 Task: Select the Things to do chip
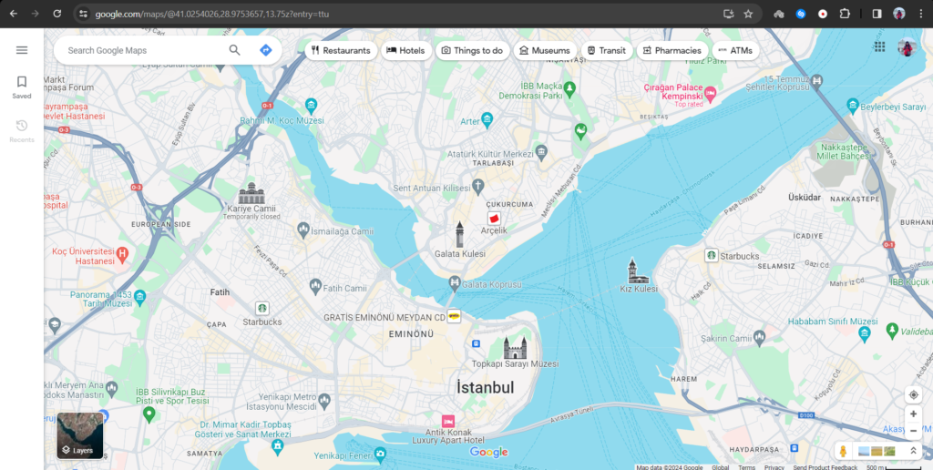(x=472, y=51)
